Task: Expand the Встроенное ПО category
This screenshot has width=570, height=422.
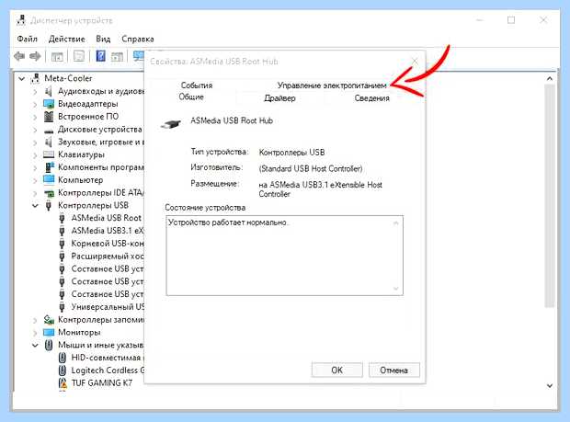Action: [x=35, y=118]
